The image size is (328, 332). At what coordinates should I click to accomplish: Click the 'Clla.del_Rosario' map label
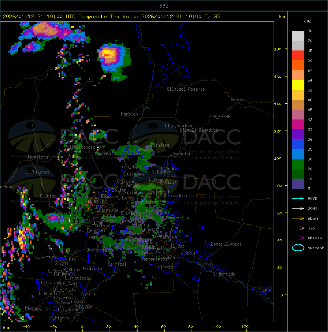pyautogui.click(x=186, y=89)
